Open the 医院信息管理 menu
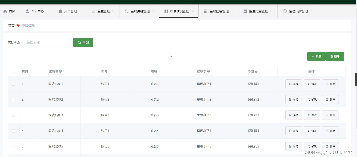This screenshot has width=357, height=157. [218, 11]
